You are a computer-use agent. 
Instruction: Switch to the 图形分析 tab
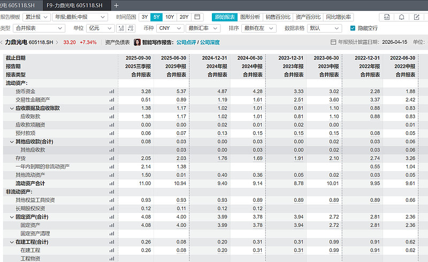250,17
